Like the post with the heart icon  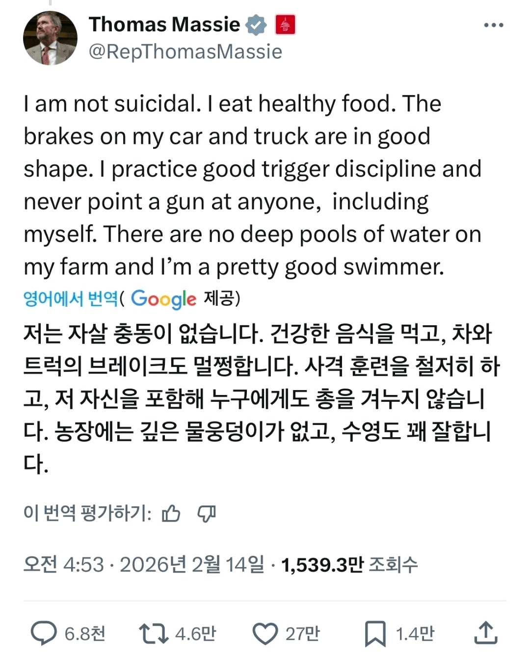[265, 633]
